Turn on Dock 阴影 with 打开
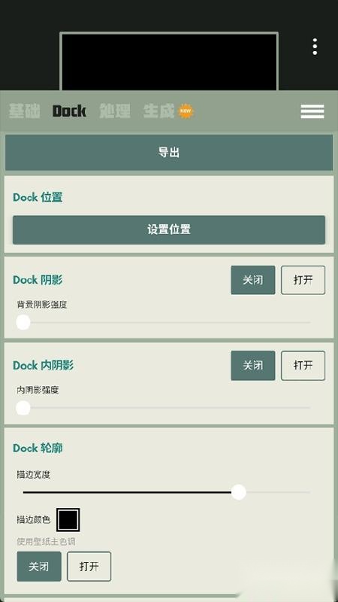Viewport: 338px width, 602px height. point(303,280)
